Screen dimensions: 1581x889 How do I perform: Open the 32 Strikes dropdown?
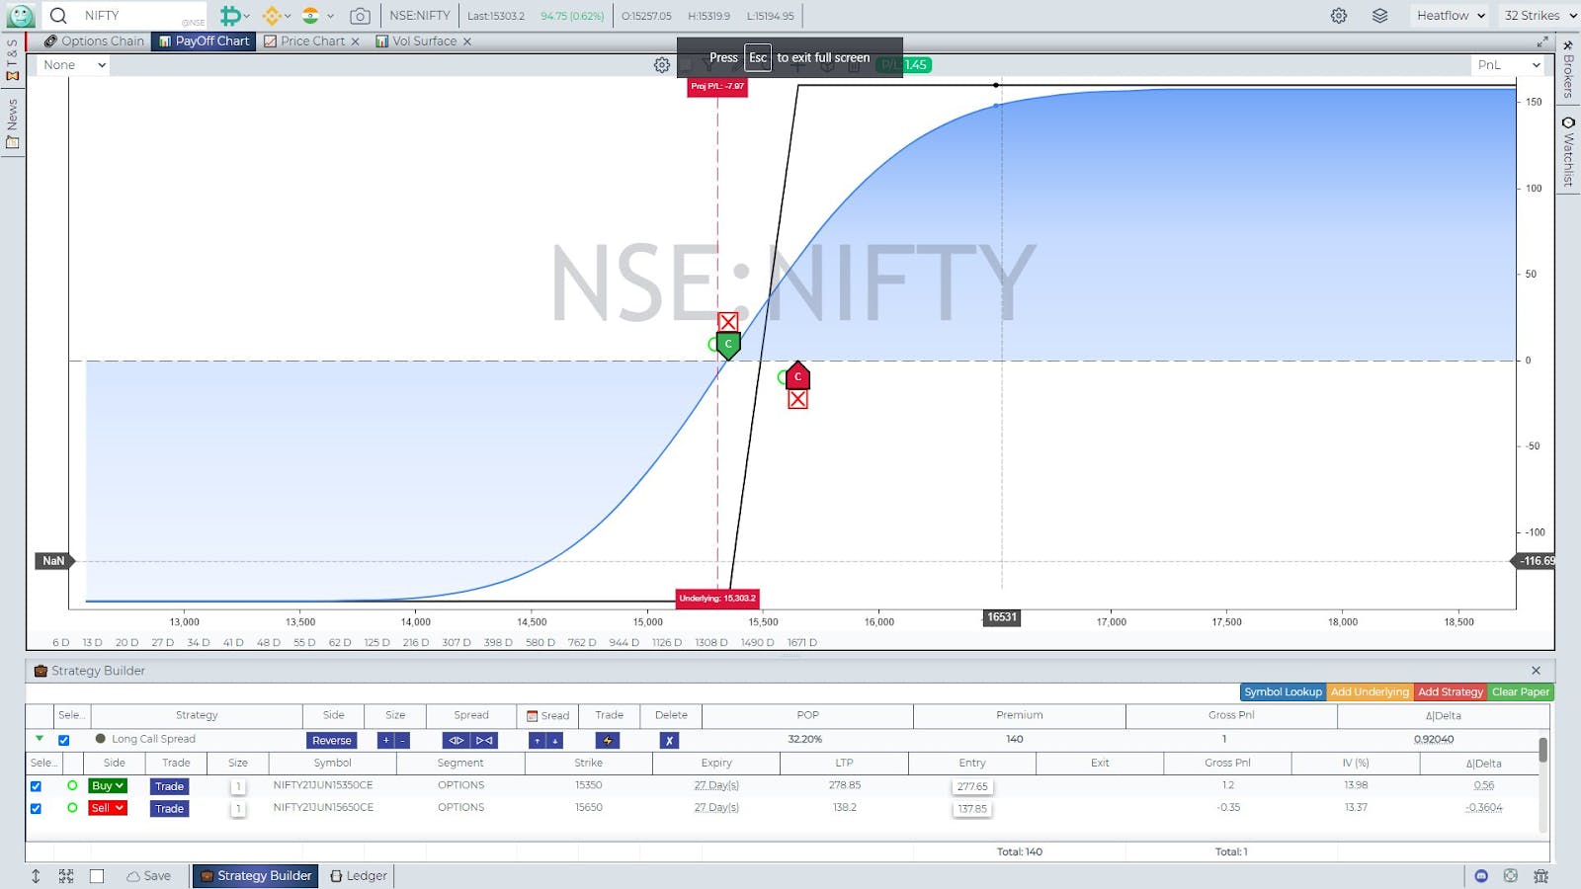click(1539, 16)
